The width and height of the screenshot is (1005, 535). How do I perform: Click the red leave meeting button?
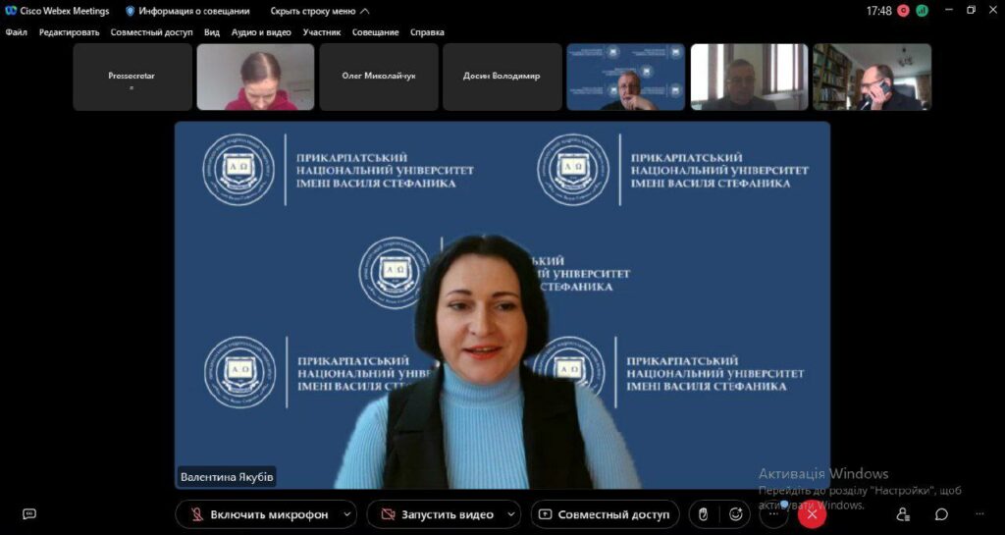811,513
